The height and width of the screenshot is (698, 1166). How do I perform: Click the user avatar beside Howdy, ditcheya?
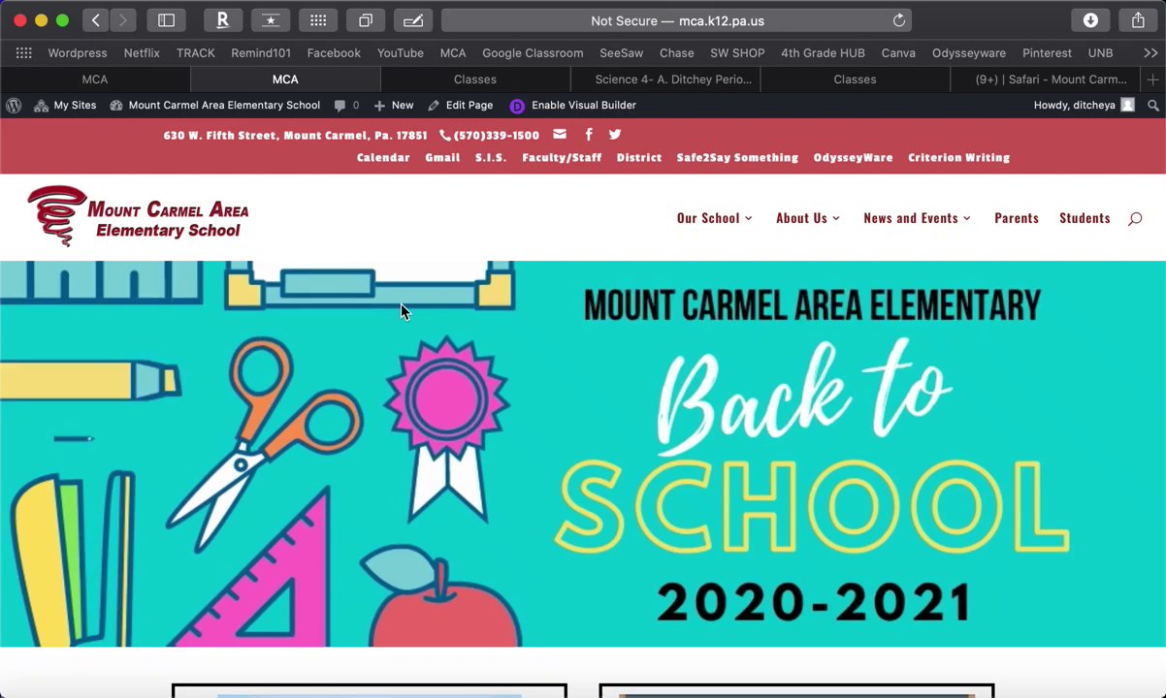point(1127,105)
